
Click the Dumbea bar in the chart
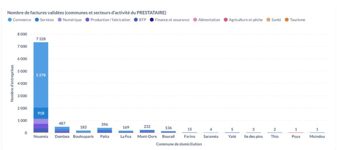(x=62, y=130)
